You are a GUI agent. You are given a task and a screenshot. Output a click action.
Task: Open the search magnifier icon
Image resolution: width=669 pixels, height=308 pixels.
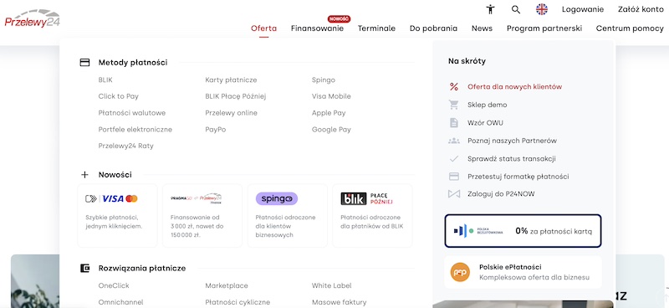516,9
